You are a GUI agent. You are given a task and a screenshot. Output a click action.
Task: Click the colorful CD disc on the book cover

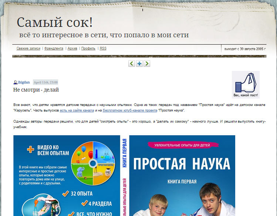[x=93, y=164]
